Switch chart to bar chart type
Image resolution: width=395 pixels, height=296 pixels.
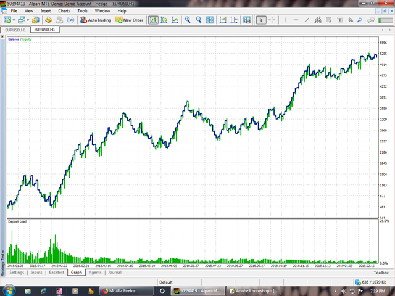tap(153, 20)
